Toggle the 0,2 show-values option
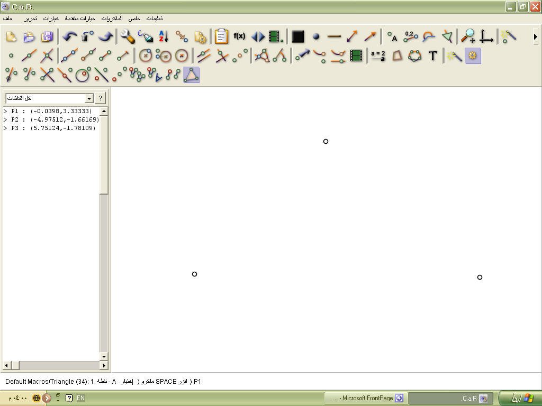 410,36
